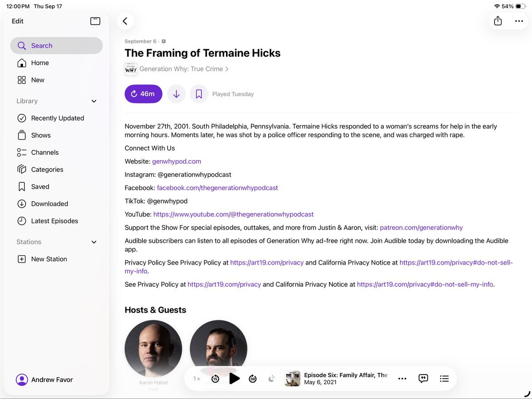Set the sleep timer moon icon

[272, 379]
